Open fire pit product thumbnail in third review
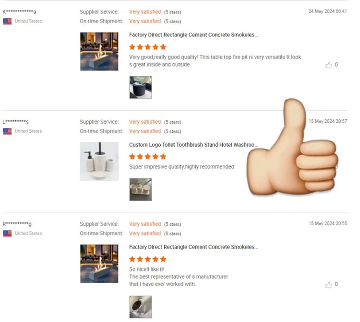 point(99,264)
